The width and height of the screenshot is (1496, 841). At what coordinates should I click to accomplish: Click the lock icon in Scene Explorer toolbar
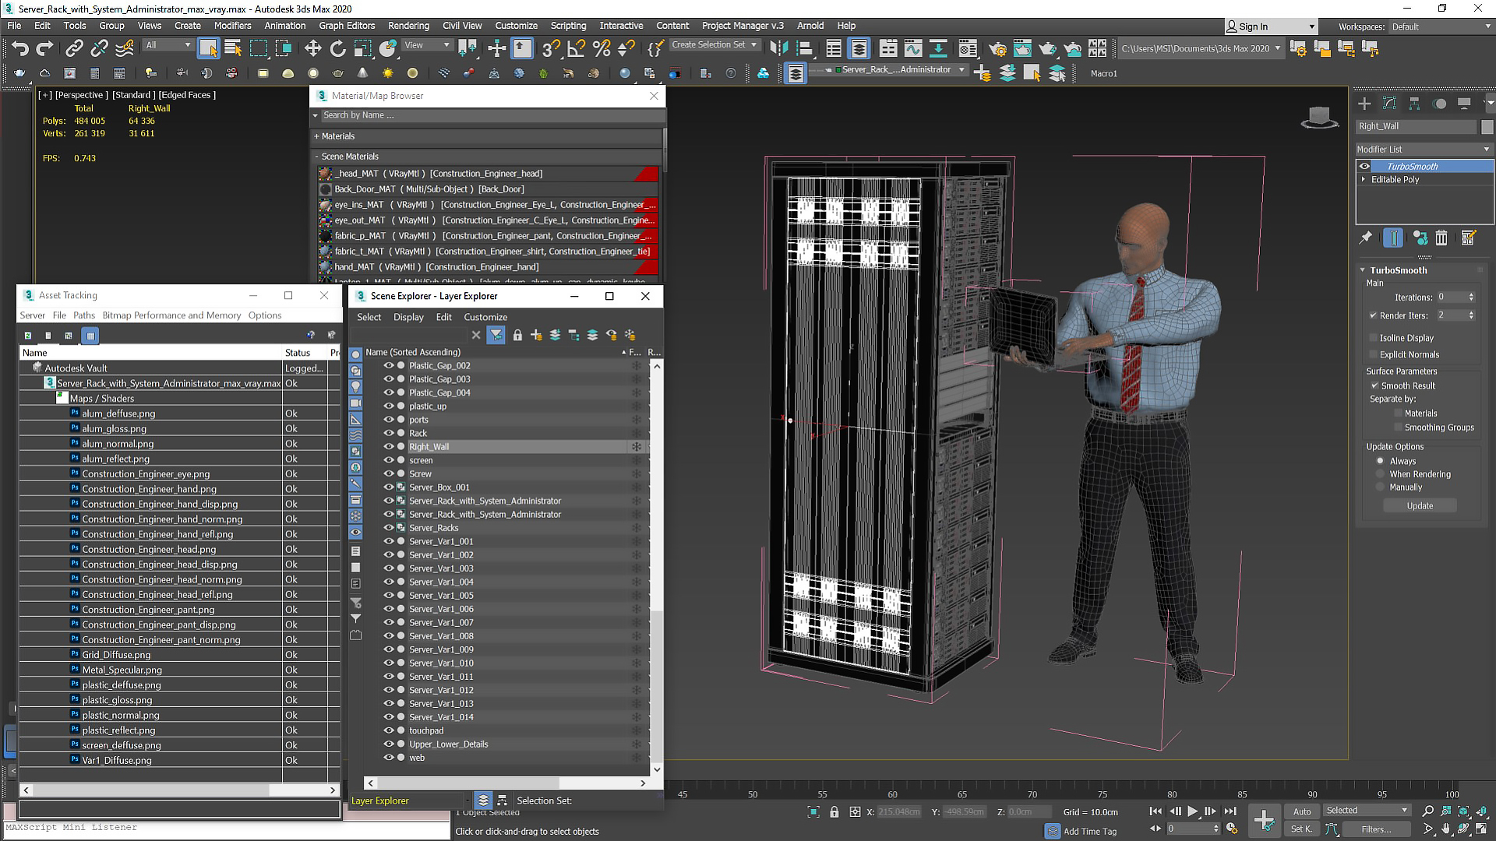pyautogui.click(x=517, y=335)
